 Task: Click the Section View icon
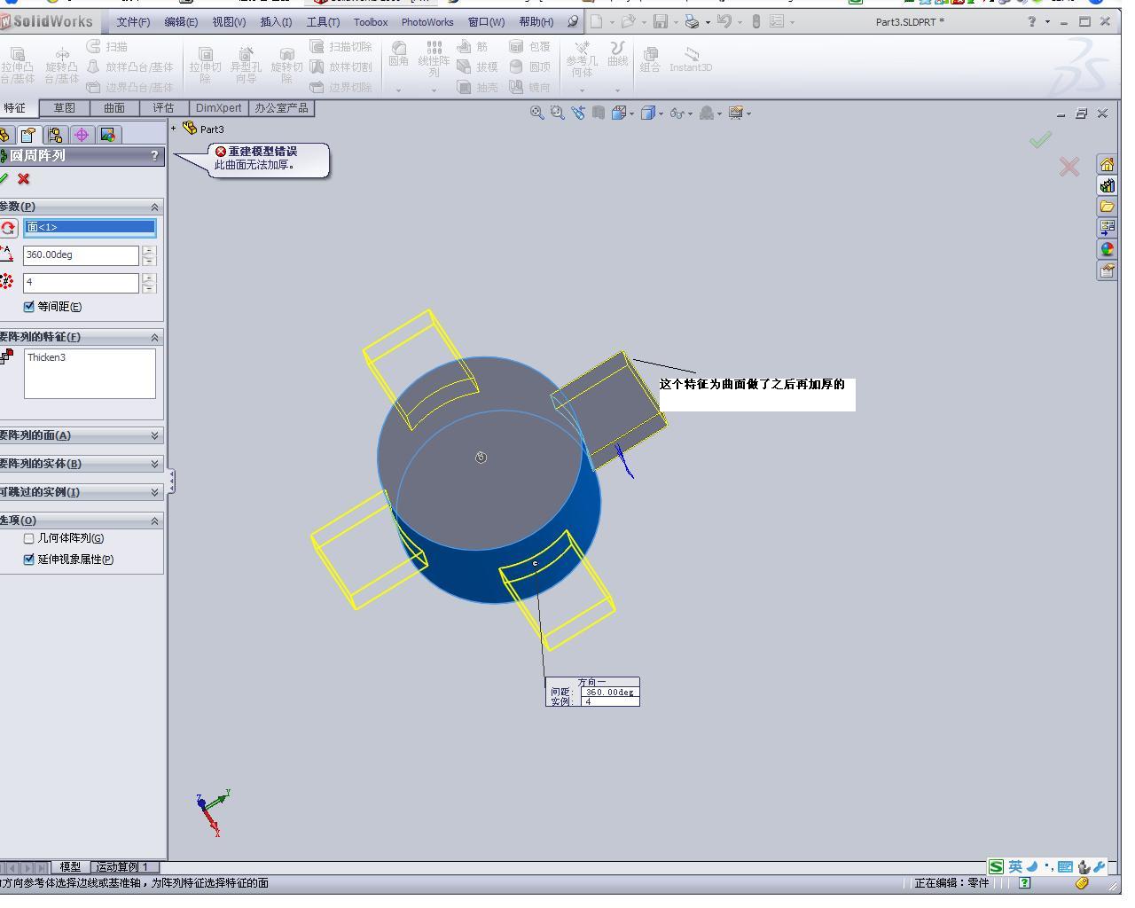(599, 113)
